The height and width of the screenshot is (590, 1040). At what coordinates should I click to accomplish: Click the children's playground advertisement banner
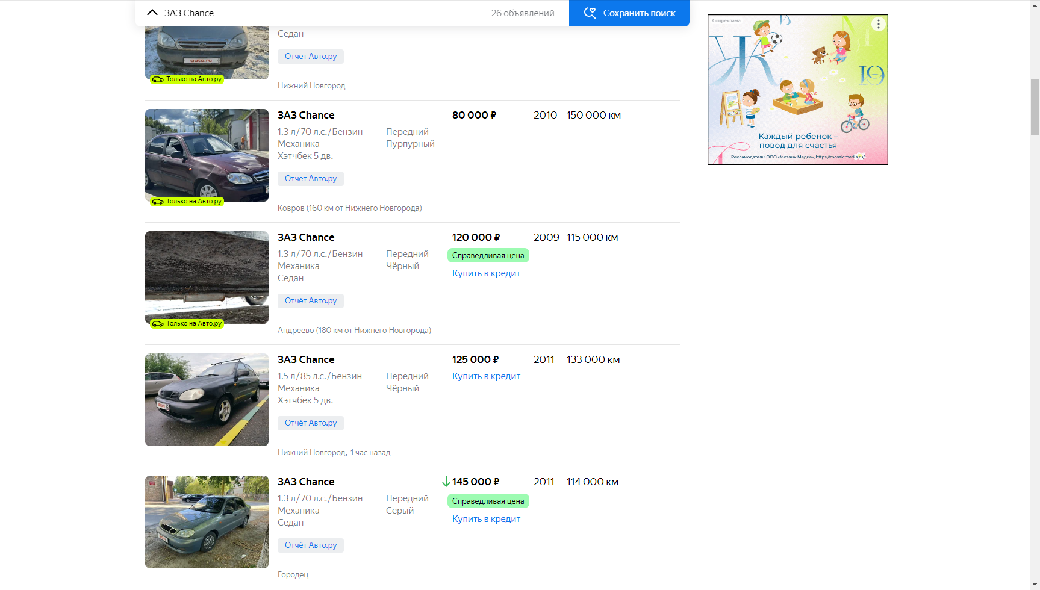[x=797, y=90]
